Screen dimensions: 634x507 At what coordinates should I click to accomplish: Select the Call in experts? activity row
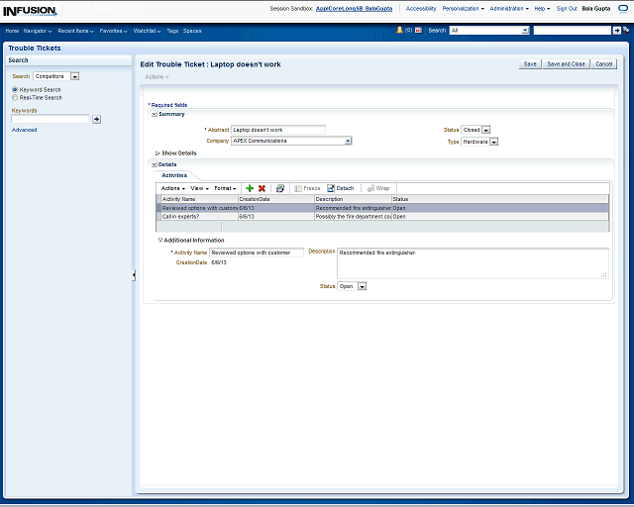coord(198,216)
